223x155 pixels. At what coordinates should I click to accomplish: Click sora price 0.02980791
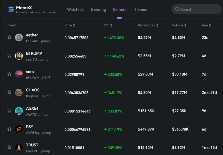[x=74, y=74]
